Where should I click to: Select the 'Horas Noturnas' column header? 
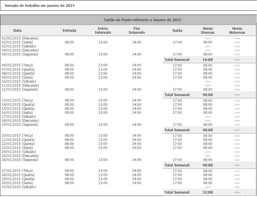(237, 31)
